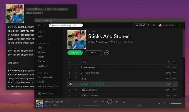The height and width of the screenshot is (112, 189).
Task: Expand the user account dropdown chevron
Action: pyautogui.click(x=180, y=25)
